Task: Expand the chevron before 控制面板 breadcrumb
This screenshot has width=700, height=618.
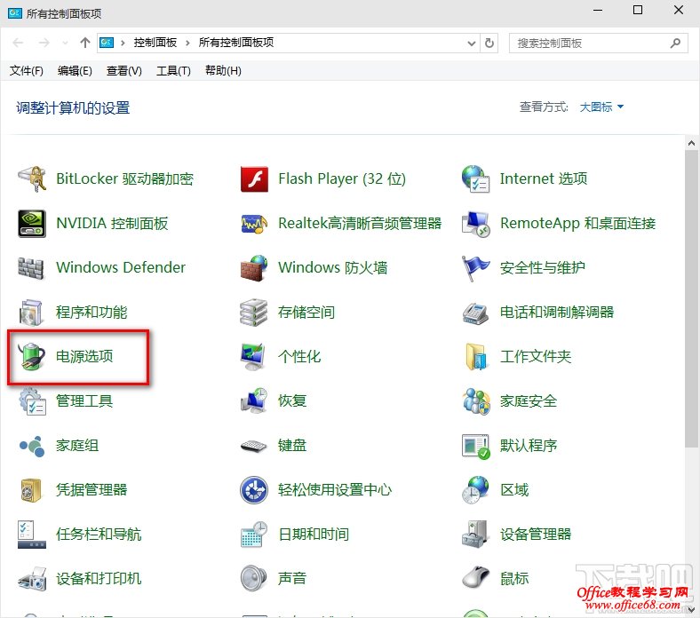Action: click(x=123, y=43)
